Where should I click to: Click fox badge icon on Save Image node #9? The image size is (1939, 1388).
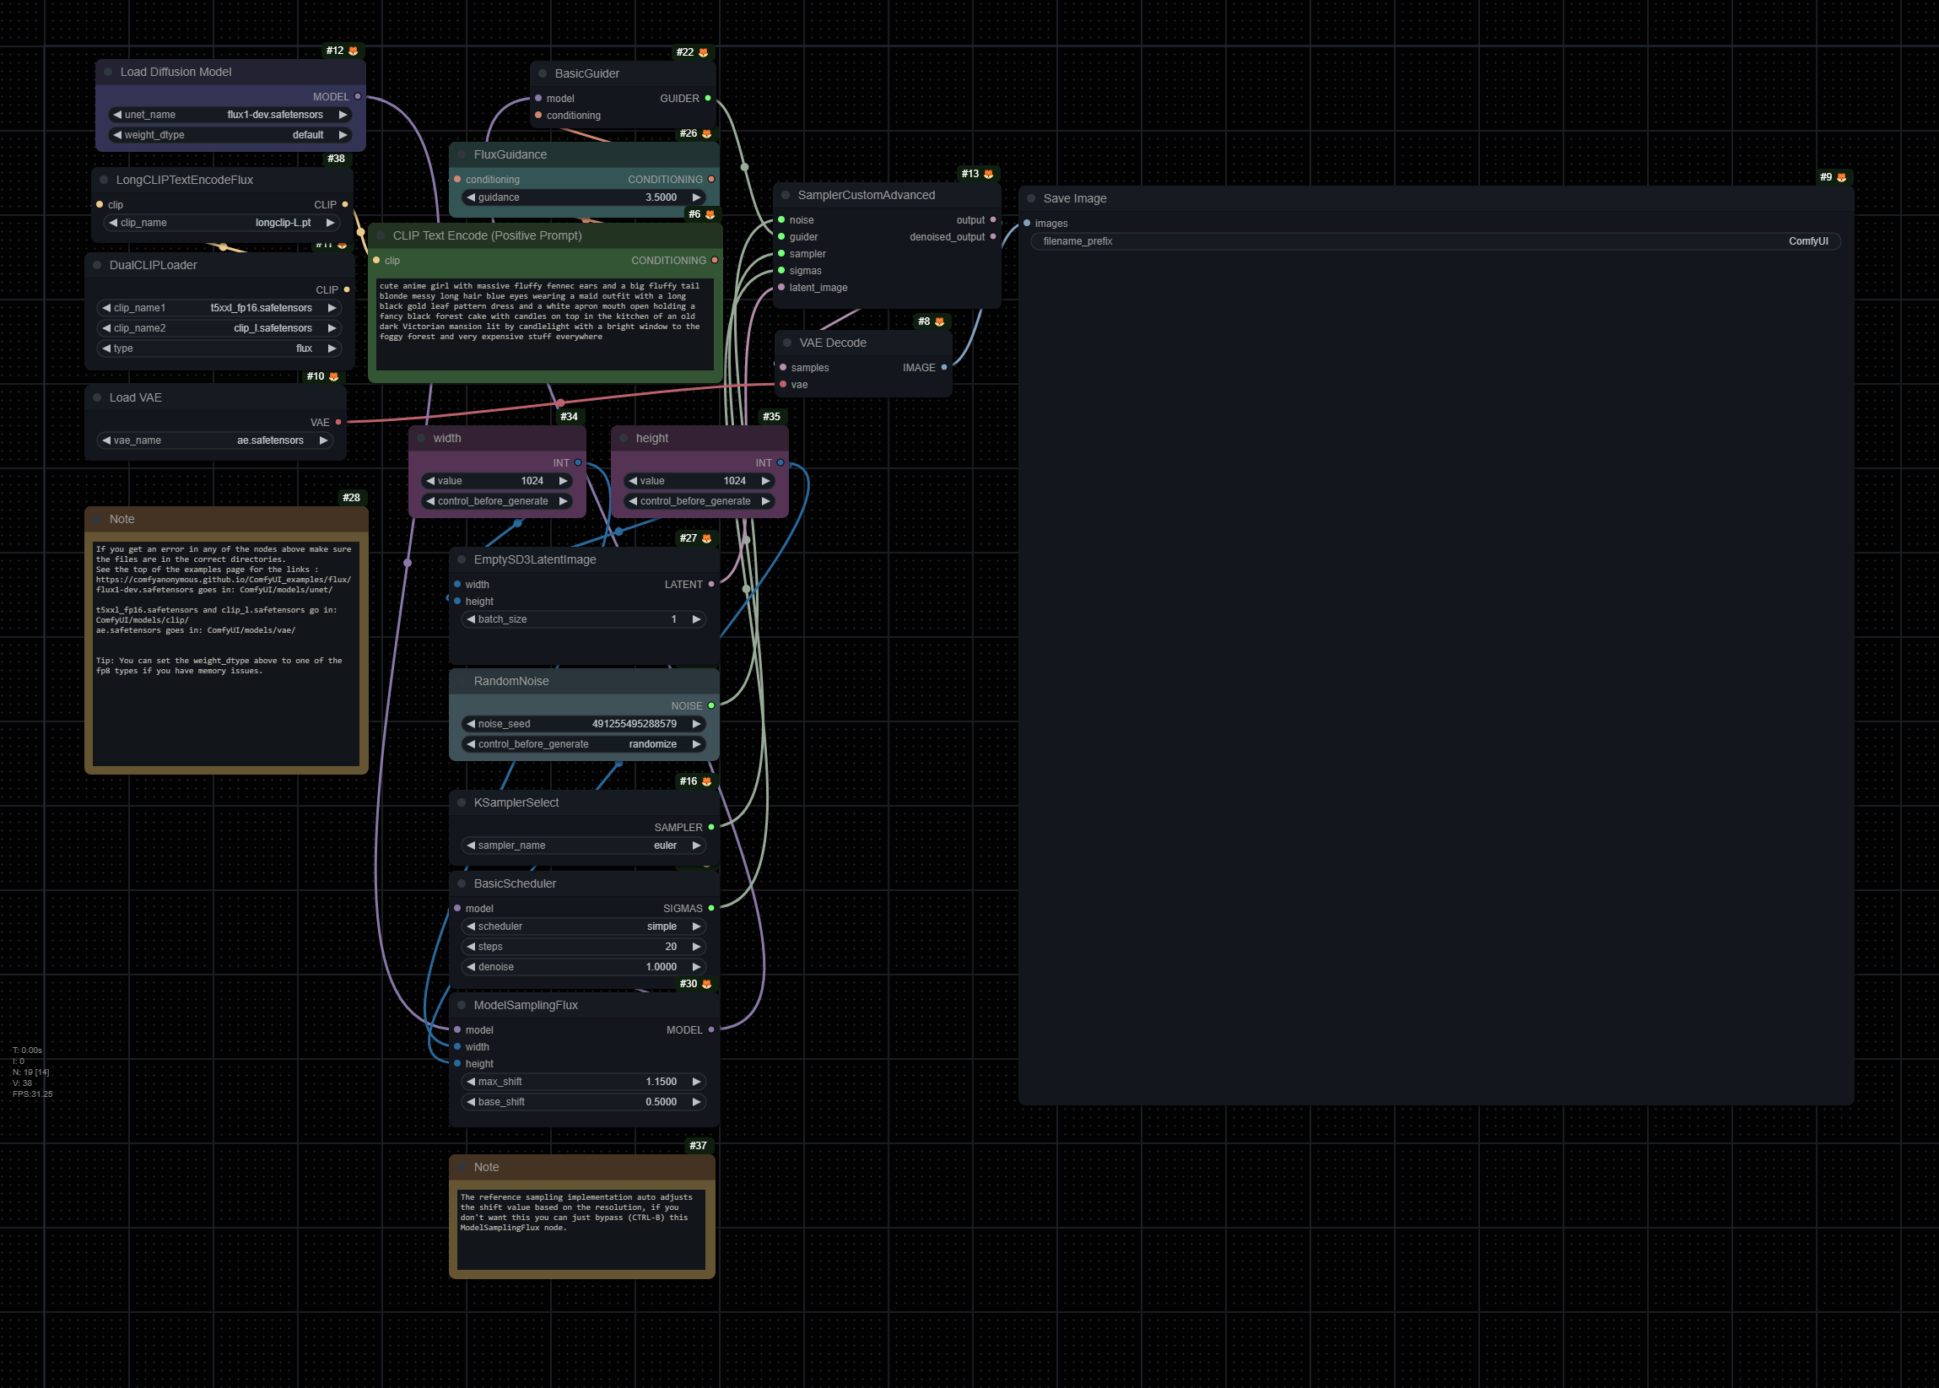[x=1842, y=178]
